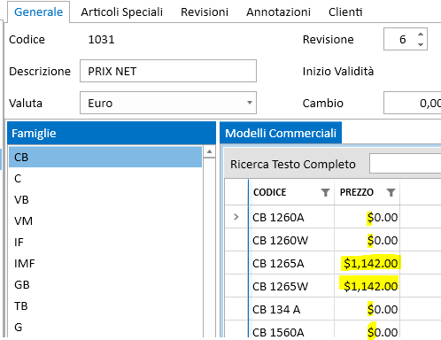Screen dimensions: 441x340
Task: Select the Modelli Commerciali tab
Action: pyautogui.click(x=281, y=133)
